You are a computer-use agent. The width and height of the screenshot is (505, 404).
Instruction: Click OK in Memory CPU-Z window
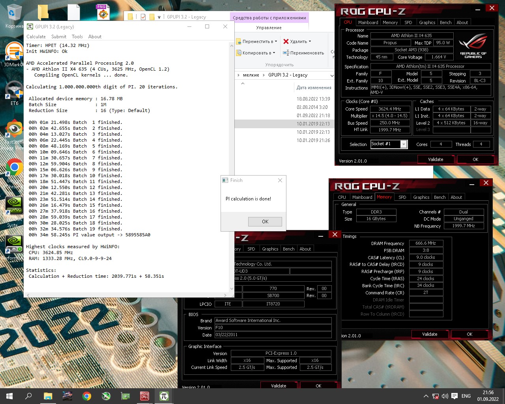[469, 334]
